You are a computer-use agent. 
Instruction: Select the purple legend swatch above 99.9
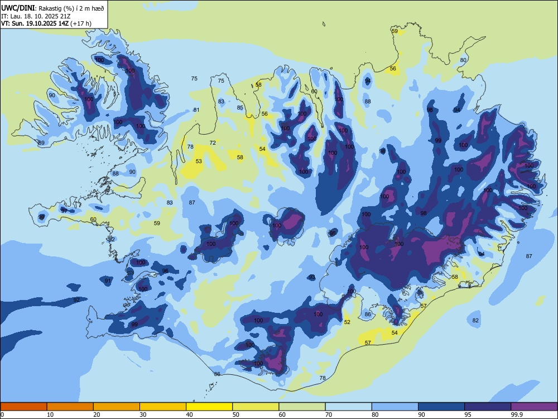pyautogui.click(x=534, y=407)
